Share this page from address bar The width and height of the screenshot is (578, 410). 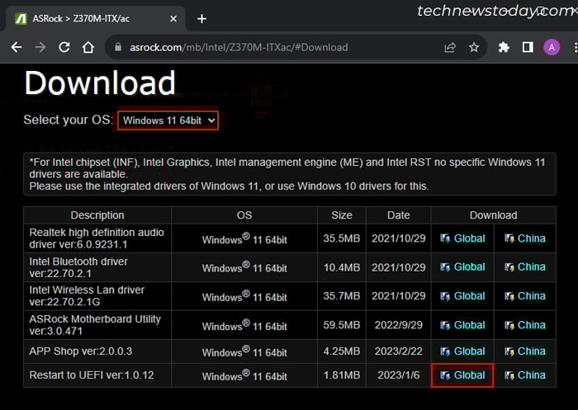[450, 48]
